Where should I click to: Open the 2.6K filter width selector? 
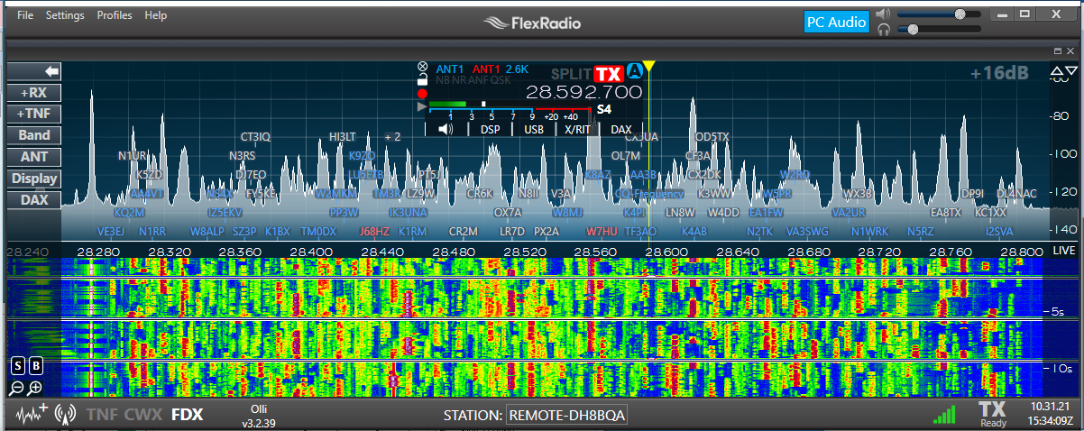pos(517,69)
